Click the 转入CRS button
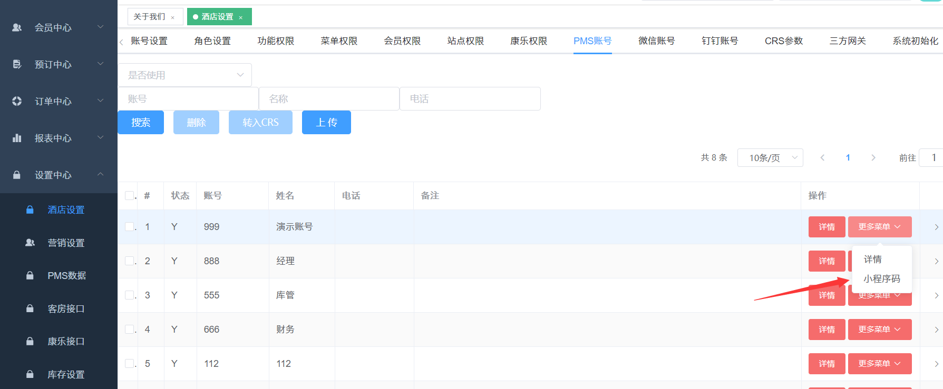The image size is (943, 389). 260,122
